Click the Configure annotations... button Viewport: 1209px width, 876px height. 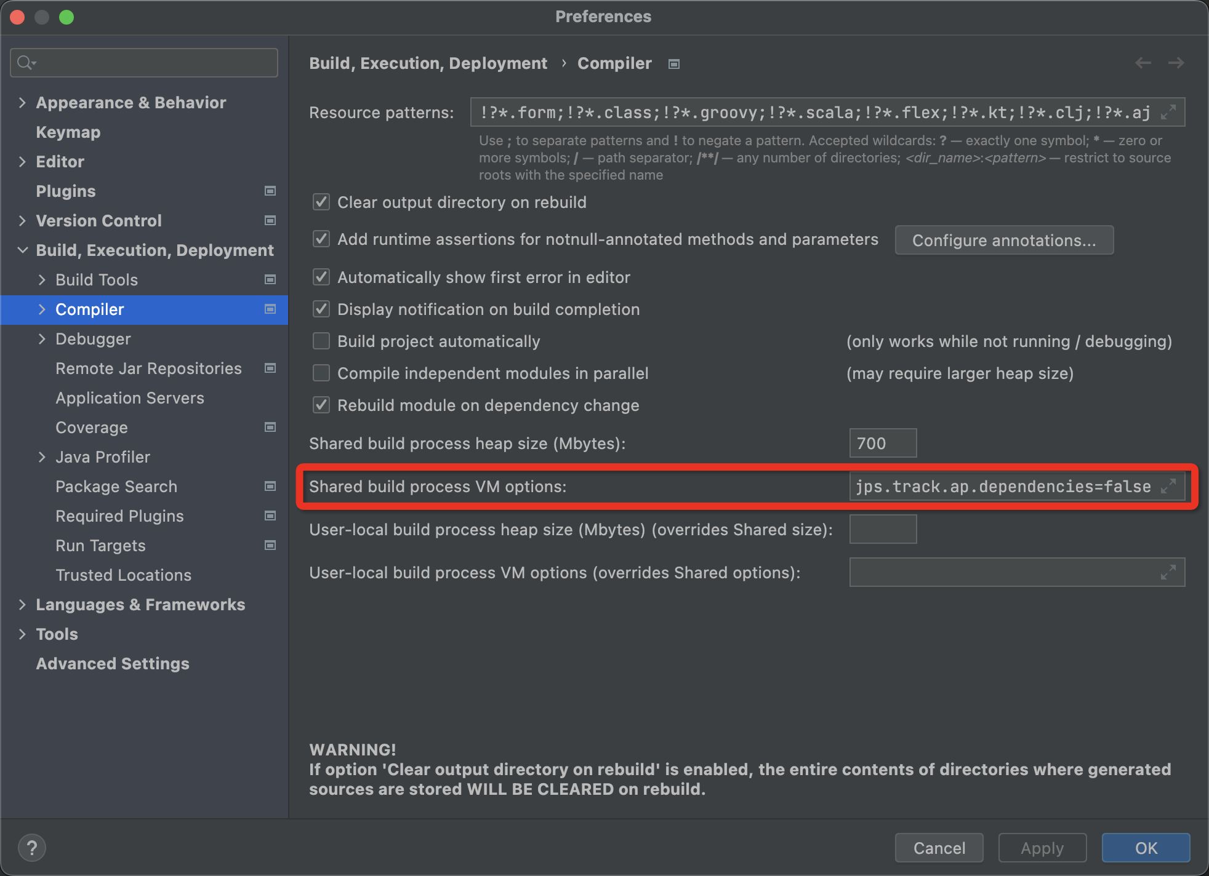click(x=1004, y=240)
